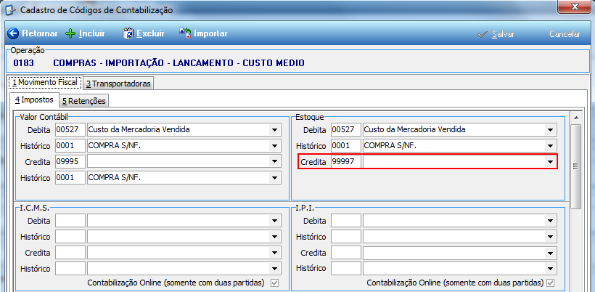
Task: Click Estoque Credita code field 99997
Action: coord(345,162)
